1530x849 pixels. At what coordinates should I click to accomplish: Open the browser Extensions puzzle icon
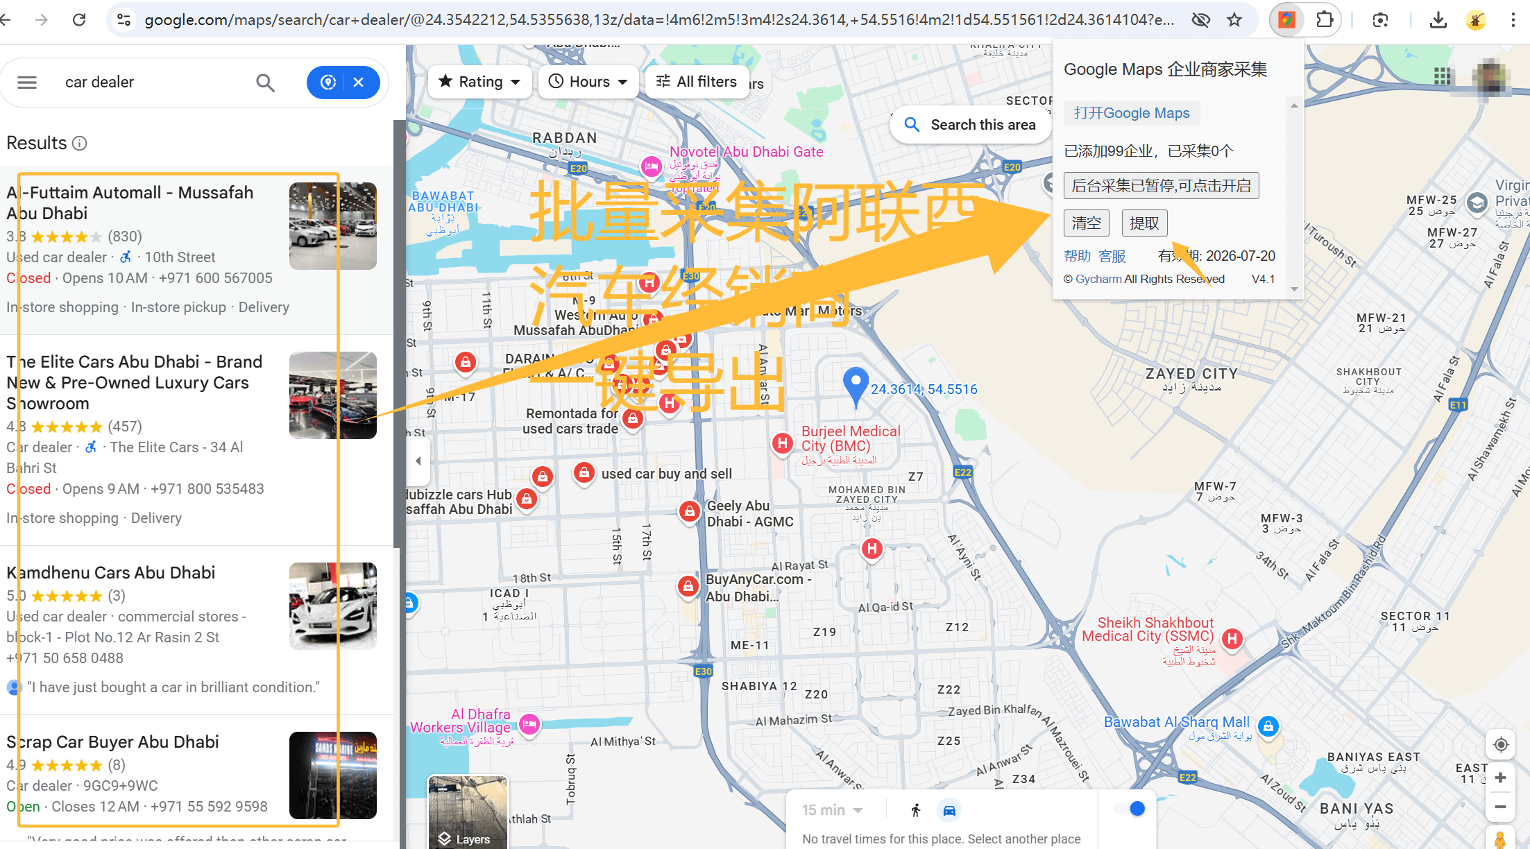1325,19
